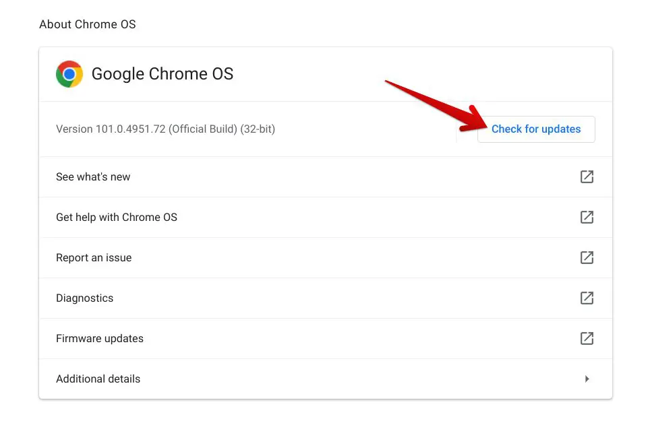This screenshot has width=648, height=425.
Task: Select the Firmware updates row label
Action: 100,338
